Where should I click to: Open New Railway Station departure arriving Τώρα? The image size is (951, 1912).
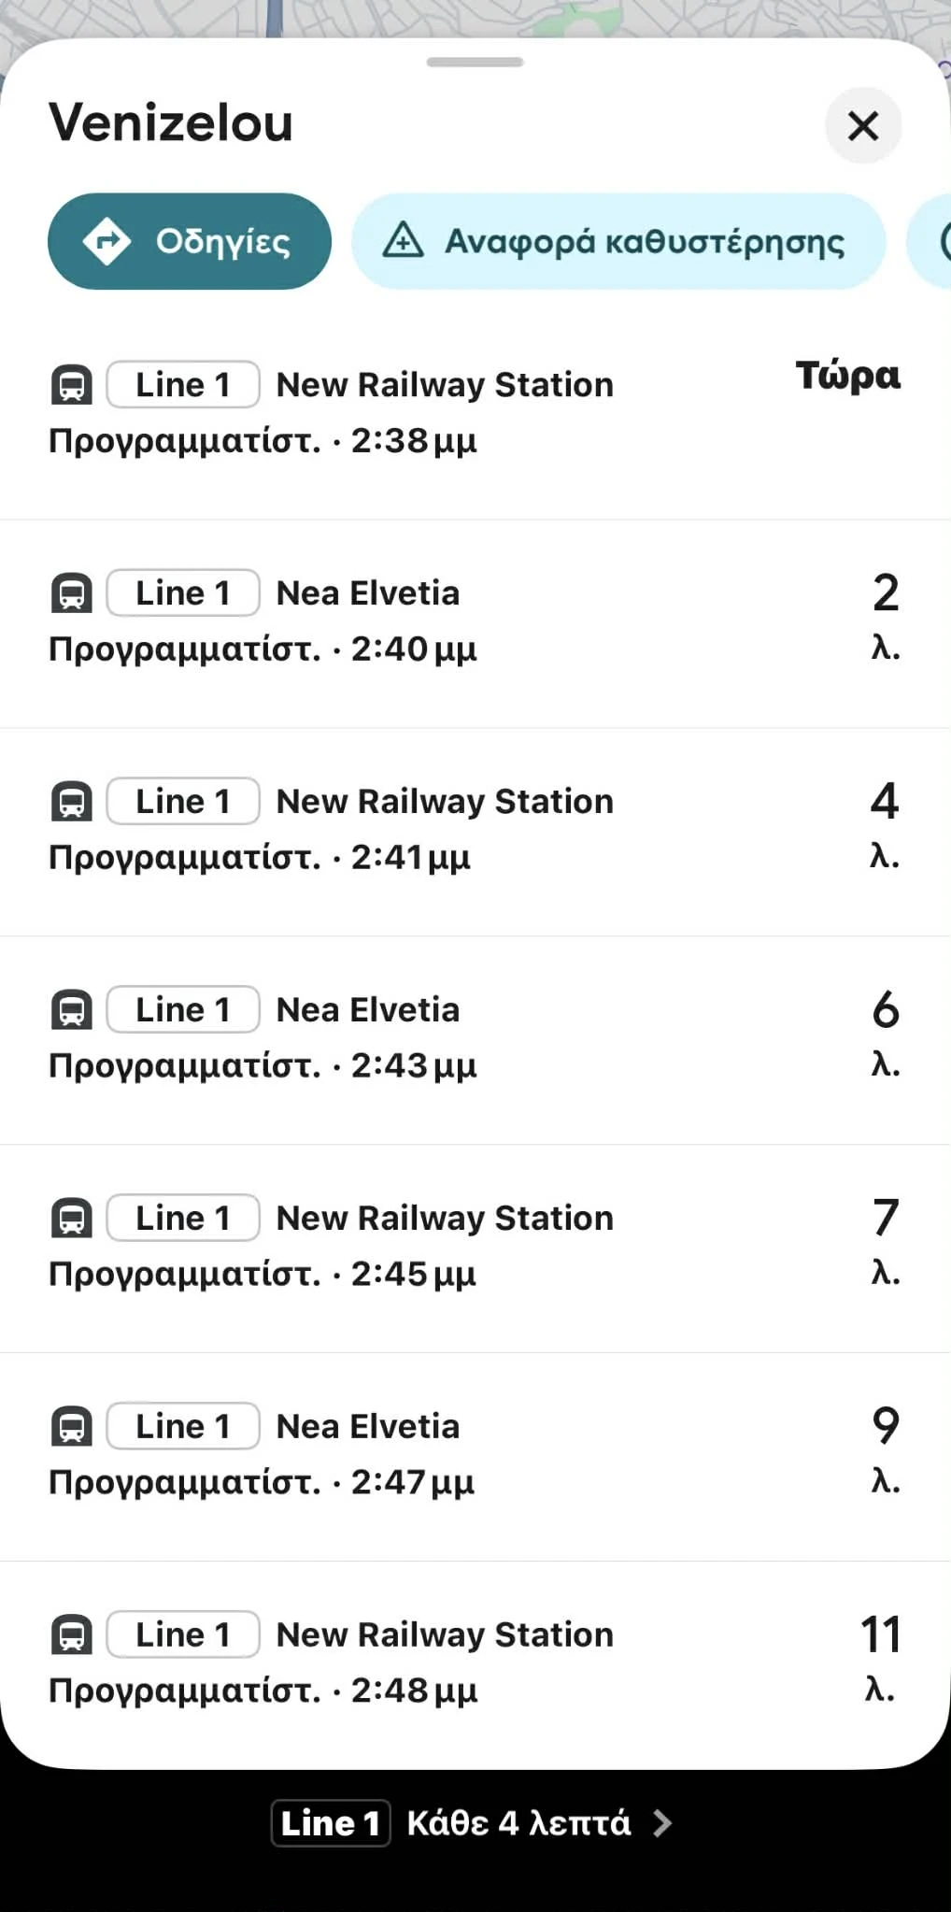(445, 412)
